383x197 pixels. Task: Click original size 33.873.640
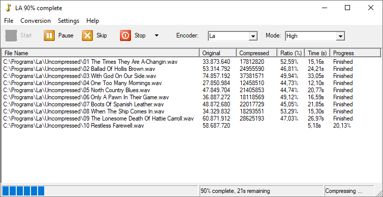click(216, 62)
